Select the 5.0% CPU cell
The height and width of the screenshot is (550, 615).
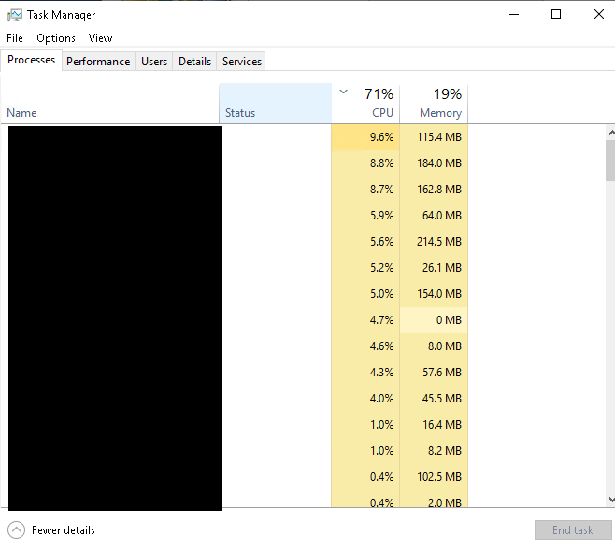[x=365, y=294]
